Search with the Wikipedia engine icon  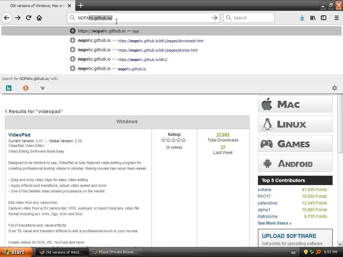(x=43, y=88)
